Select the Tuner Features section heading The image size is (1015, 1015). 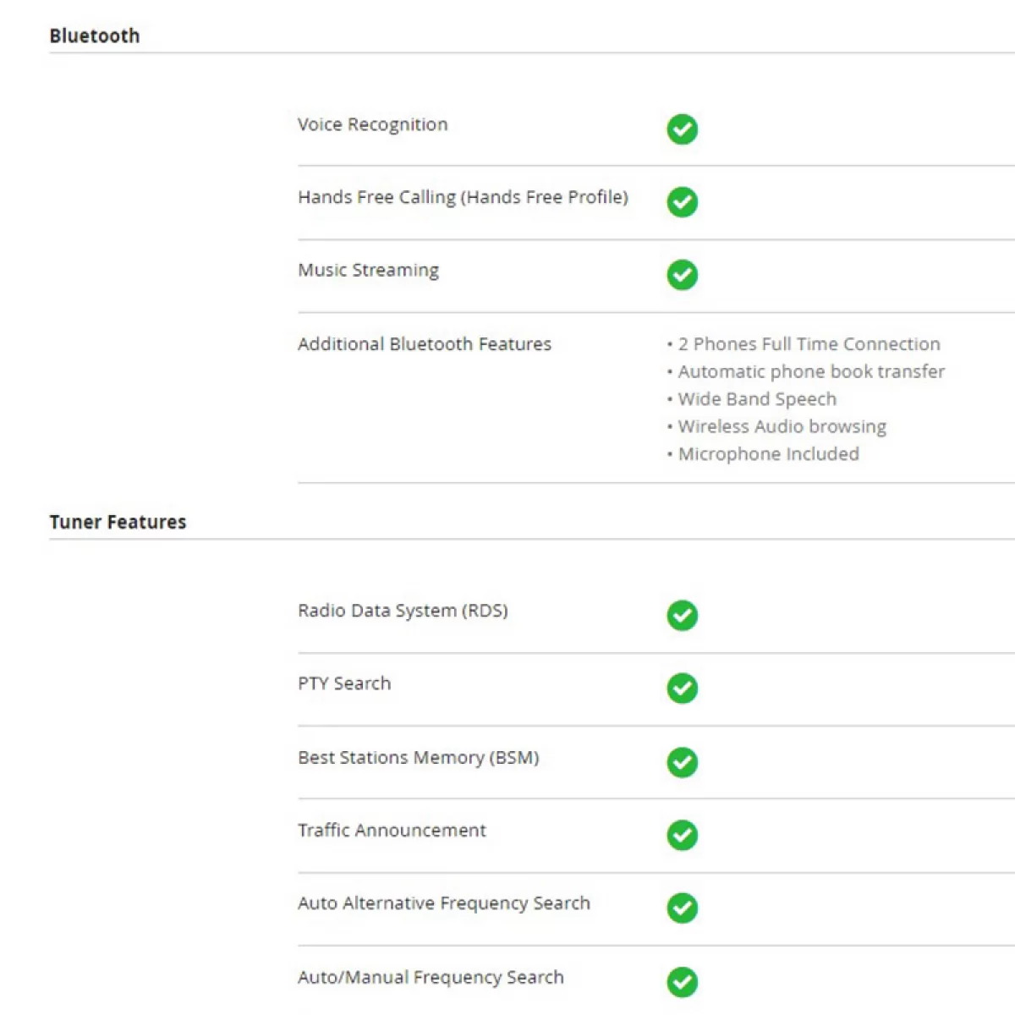[118, 522]
